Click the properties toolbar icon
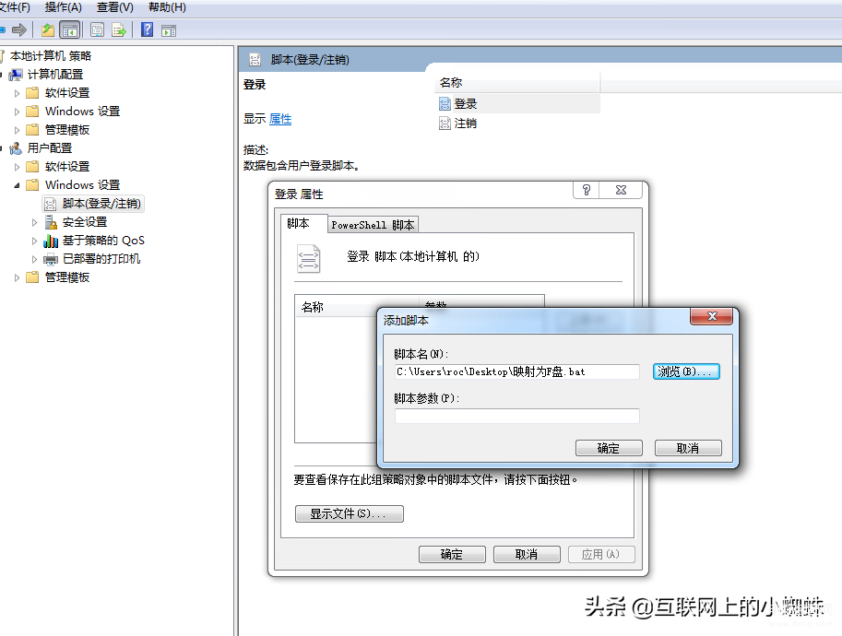The image size is (842, 636). (97, 30)
